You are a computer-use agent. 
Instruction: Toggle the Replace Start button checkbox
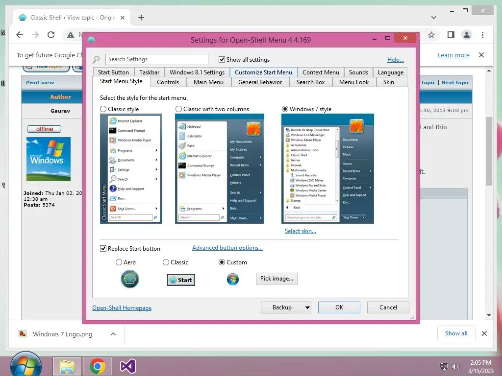(103, 248)
